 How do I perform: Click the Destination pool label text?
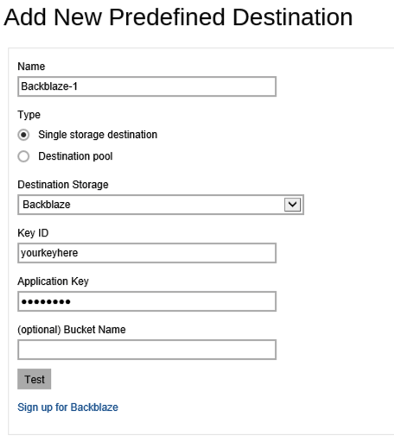75,156
